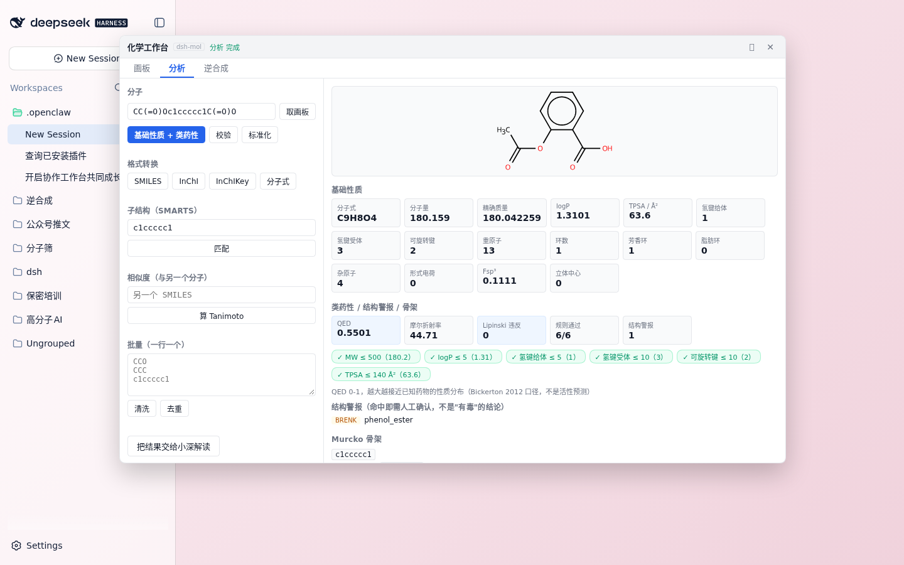Click the Ungrouped folder icon
The image size is (904, 565).
pos(18,343)
